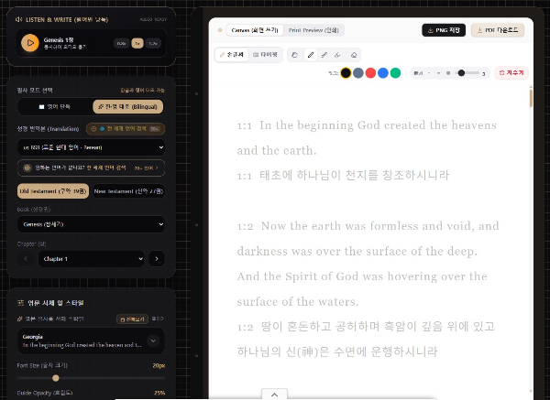Adjust the pen thickness slider

[467, 73]
